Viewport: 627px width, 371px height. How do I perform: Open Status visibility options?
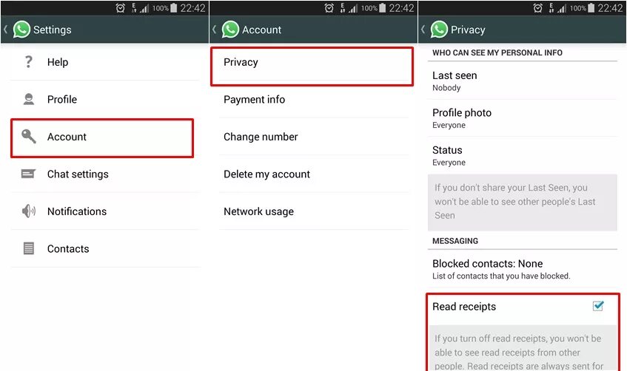(x=522, y=155)
